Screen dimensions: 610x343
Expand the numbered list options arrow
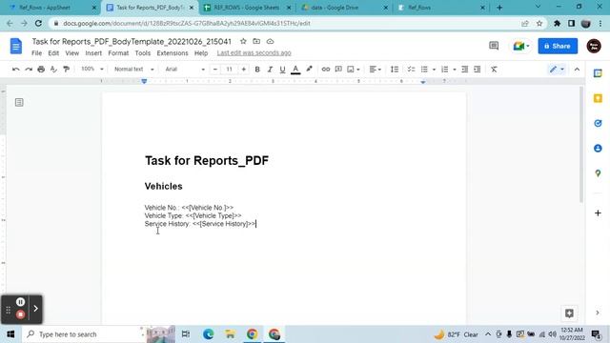click(x=455, y=70)
